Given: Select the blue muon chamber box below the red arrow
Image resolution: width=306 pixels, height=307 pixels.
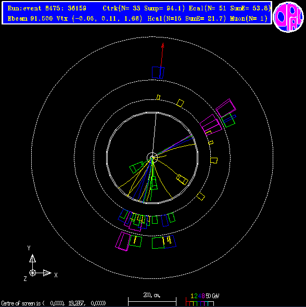Looking at the screenshot, I should tap(158, 73).
